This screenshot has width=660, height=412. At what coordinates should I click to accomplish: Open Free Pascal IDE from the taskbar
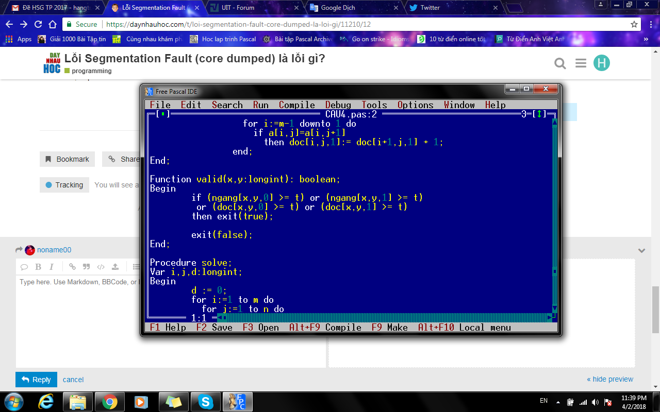tap(237, 401)
